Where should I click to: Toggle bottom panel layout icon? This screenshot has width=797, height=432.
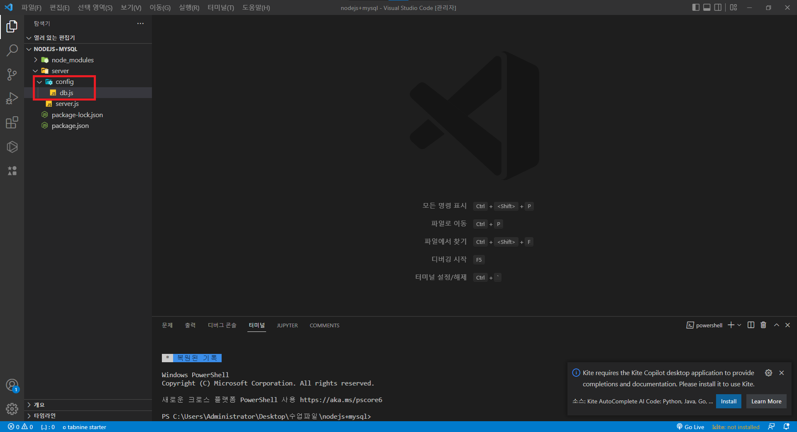pyautogui.click(x=707, y=7)
